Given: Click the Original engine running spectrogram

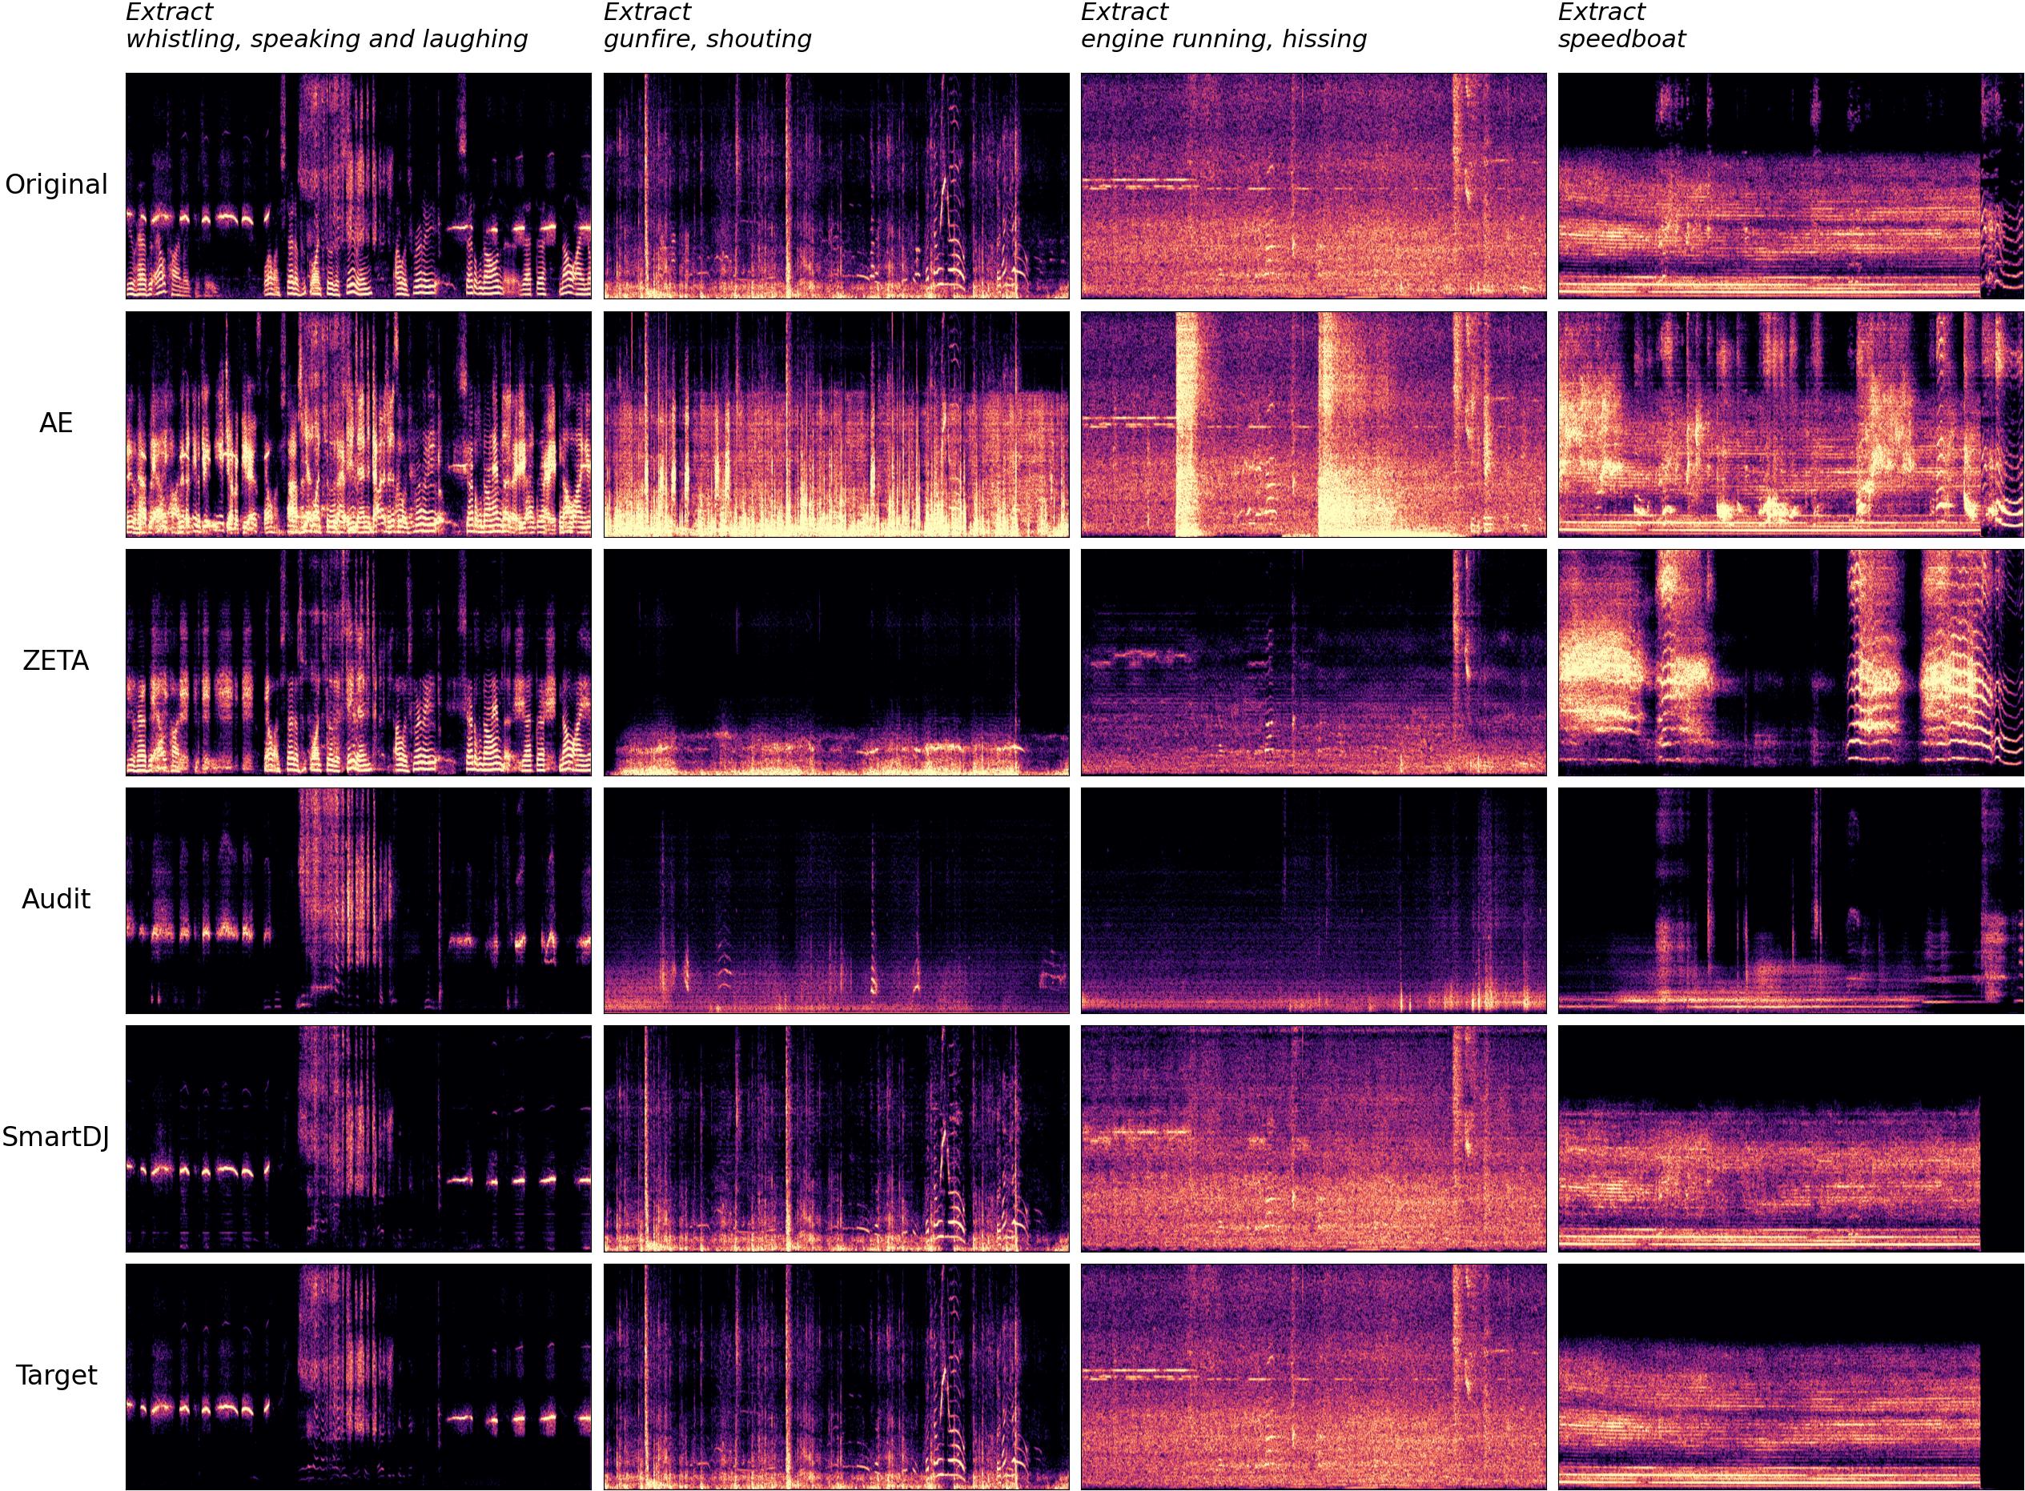Looking at the screenshot, I should (x=1312, y=186).
